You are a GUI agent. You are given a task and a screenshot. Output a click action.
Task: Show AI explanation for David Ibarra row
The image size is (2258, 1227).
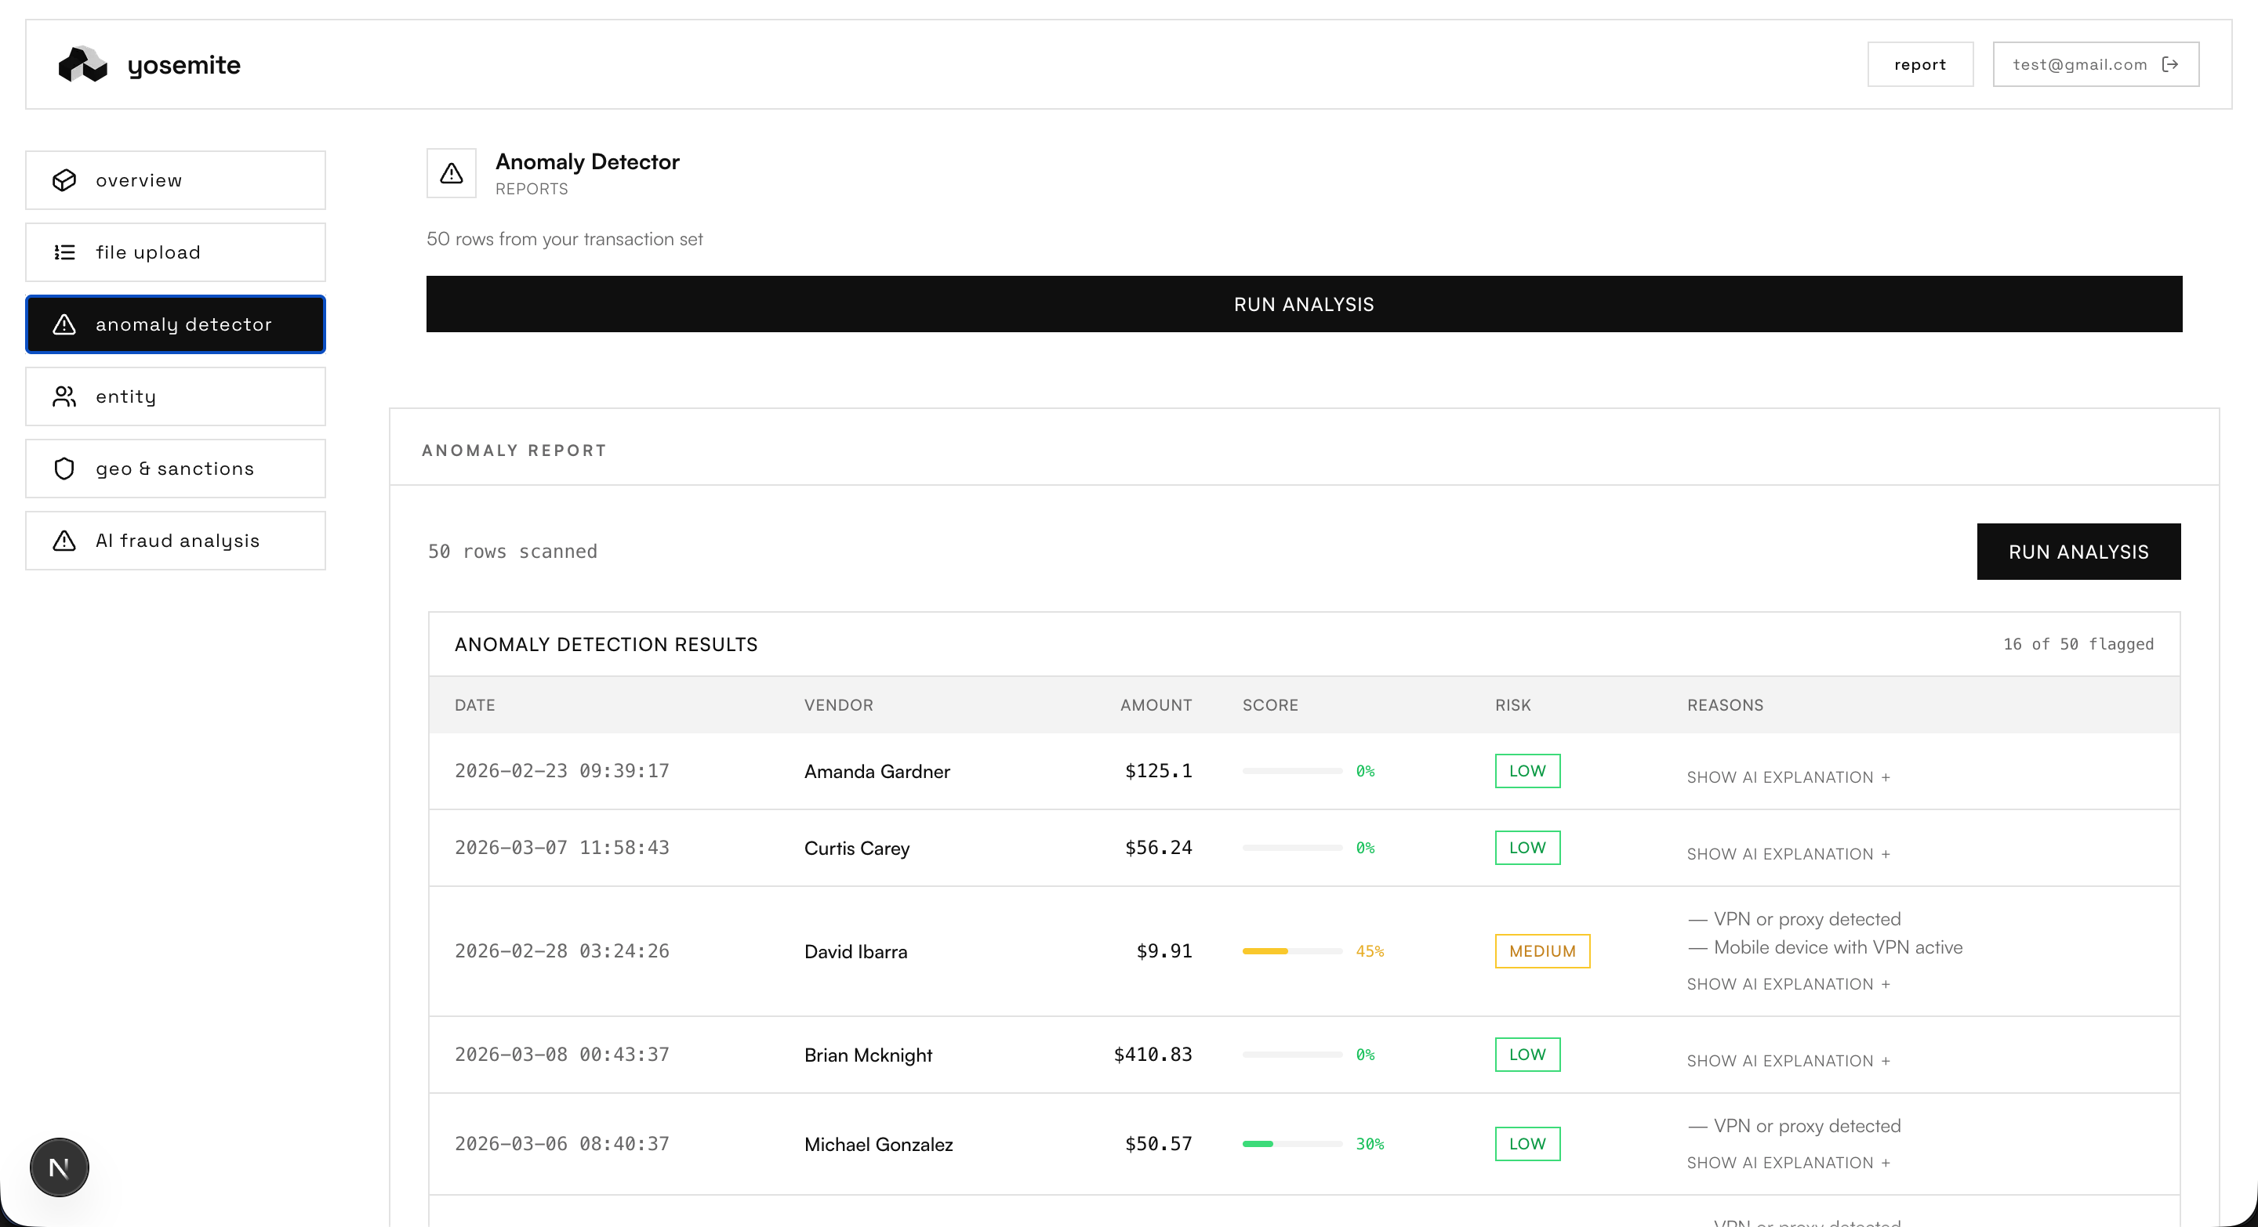coord(1788,983)
